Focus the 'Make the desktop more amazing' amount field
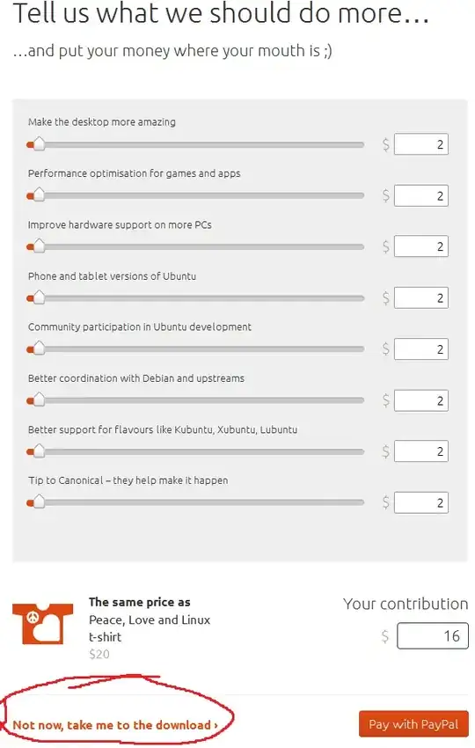The height and width of the screenshot is (748, 475). 421,144
